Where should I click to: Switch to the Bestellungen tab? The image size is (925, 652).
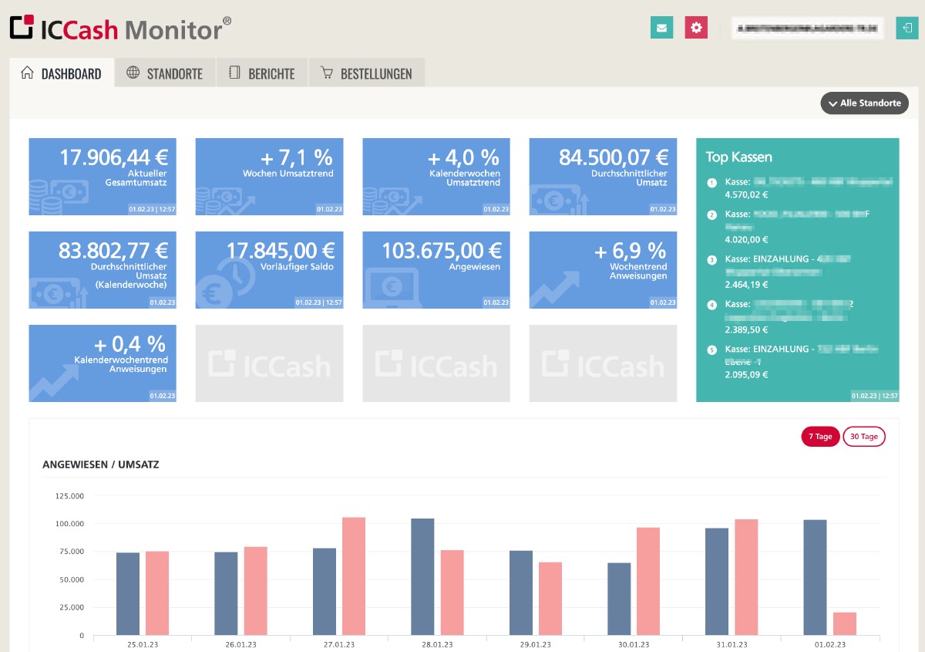(367, 73)
